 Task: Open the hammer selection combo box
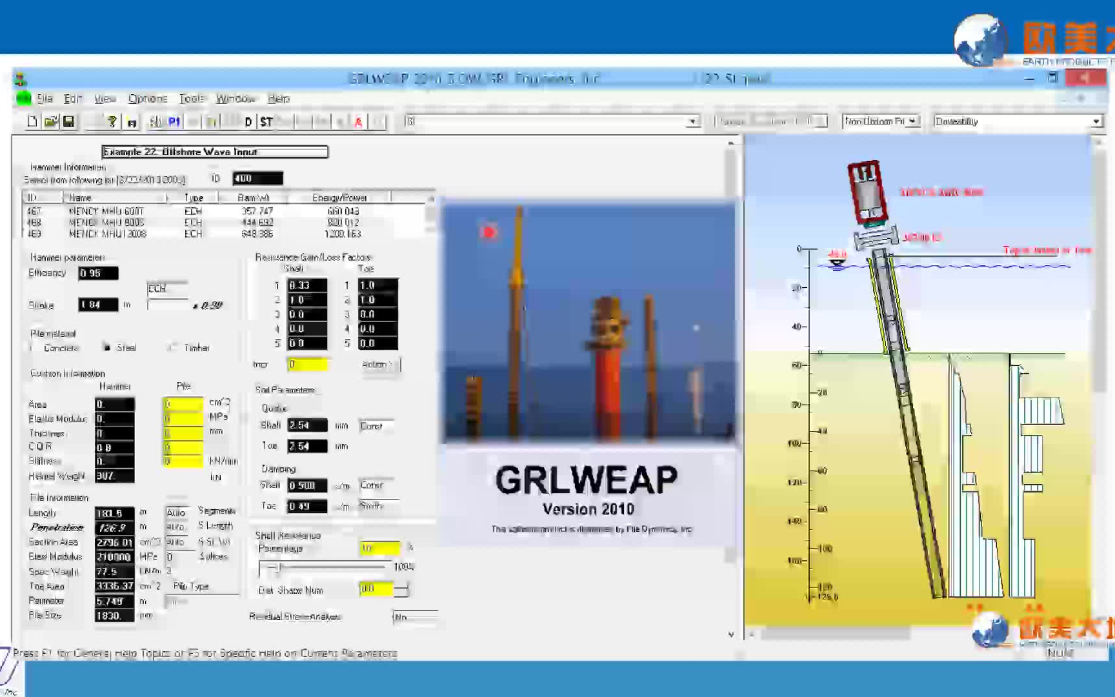(x=692, y=121)
